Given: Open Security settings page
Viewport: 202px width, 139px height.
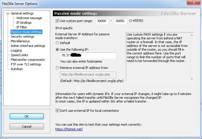Looking at the screenshot, I should [x=22, y=36].
